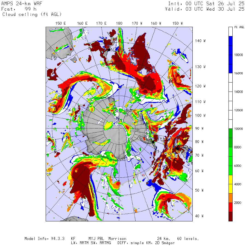Screen dimensions: 246x246
Task: Click the dark red lowest colorbar segment
Action: (x=230, y=216)
